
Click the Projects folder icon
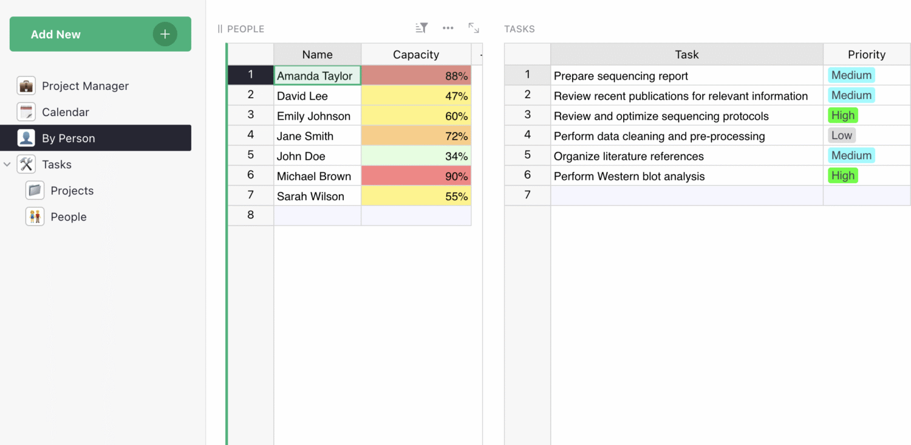point(35,191)
